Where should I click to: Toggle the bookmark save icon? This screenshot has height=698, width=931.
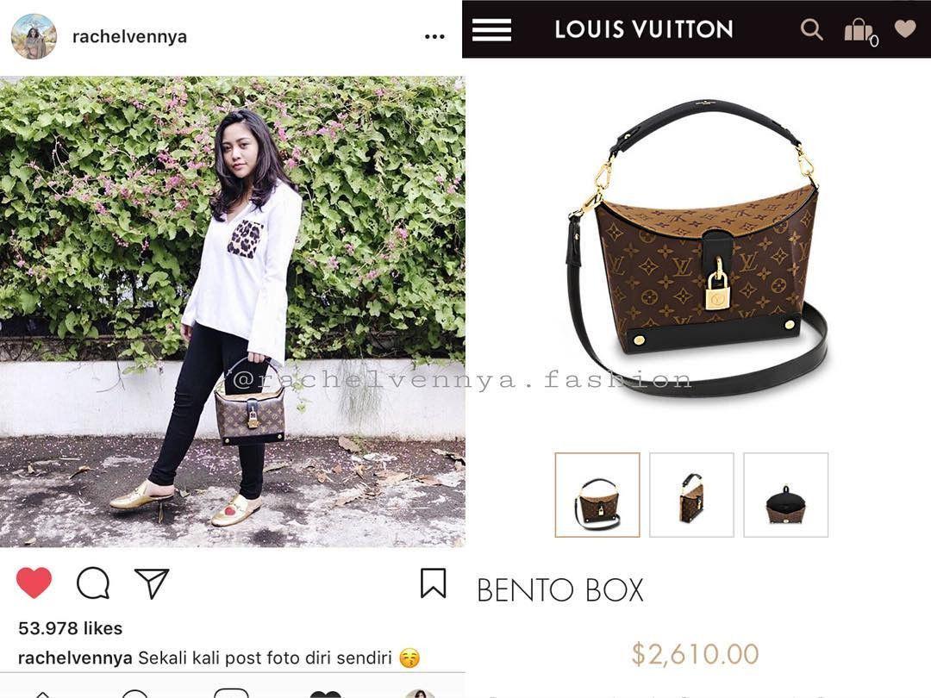tap(434, 583)
